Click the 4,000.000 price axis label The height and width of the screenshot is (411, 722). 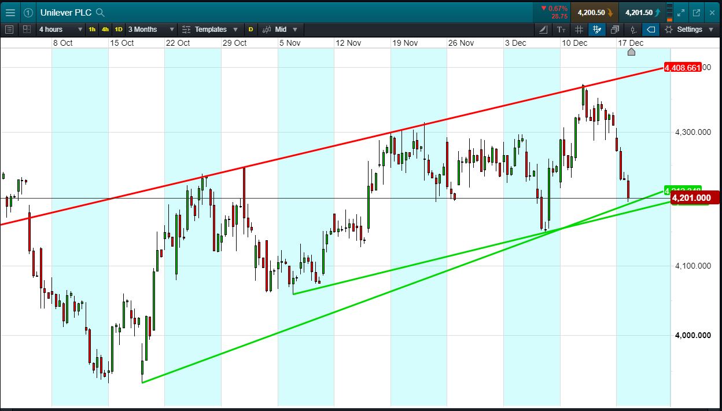pos(693,335)
